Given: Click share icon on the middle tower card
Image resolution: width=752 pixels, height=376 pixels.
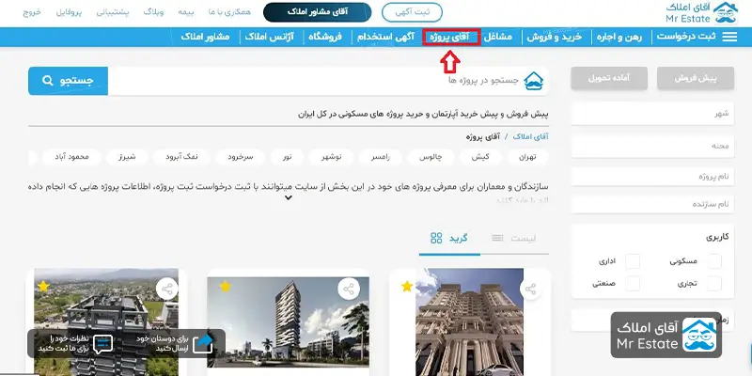Looking at the screenshot, I should tap(349, 289).
